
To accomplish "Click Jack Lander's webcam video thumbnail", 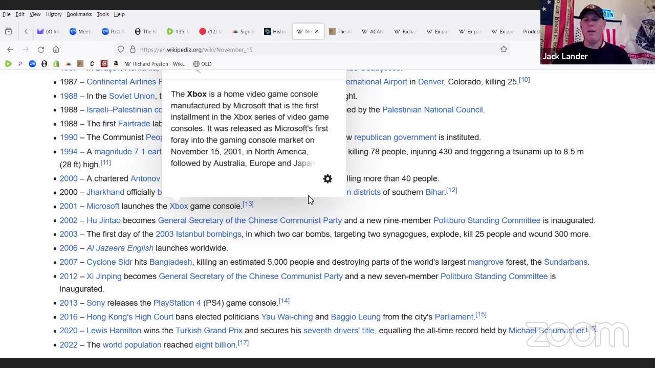I will coord(598,32).
